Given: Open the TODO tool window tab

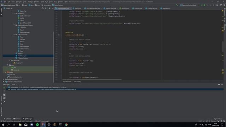Looking at the screenshot, I should 7,119.
